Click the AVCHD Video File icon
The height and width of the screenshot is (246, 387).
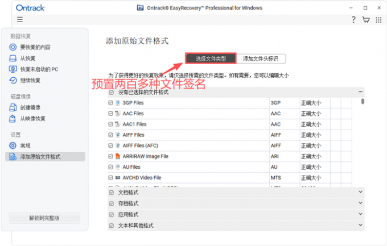click(118, 177)
